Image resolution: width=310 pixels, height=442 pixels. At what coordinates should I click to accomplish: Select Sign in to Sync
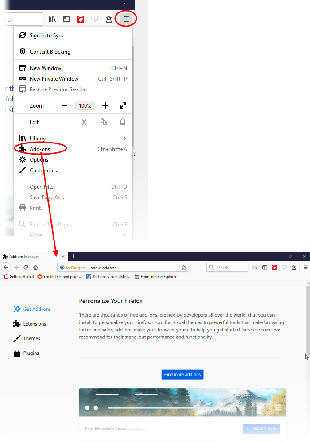coord(73,35)
